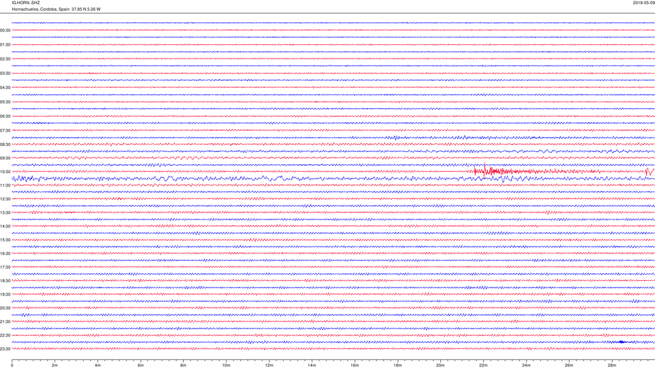The height and width of the screenshot is (368, 655).
Task: Click the 12:30 time label
Action: pyautogui.click(x=5, y=199)
